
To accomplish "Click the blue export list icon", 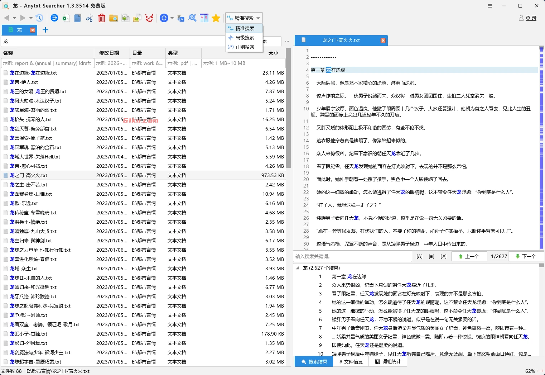I will 54,18.
